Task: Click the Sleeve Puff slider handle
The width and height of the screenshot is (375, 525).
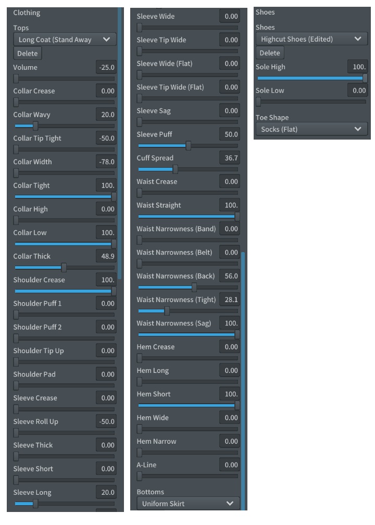Action: click(189, 145)
